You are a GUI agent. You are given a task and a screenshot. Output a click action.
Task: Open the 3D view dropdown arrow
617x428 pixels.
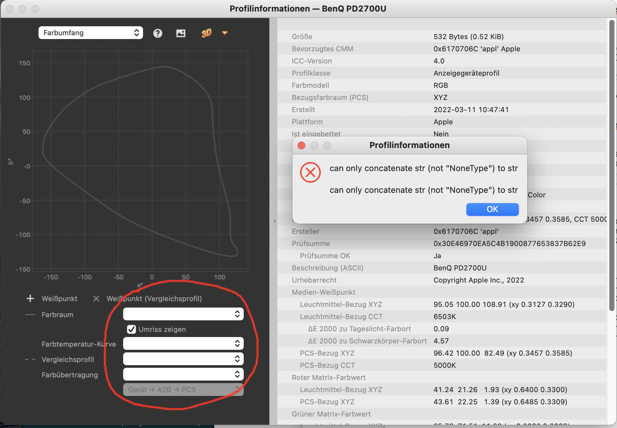click(225, 33)
